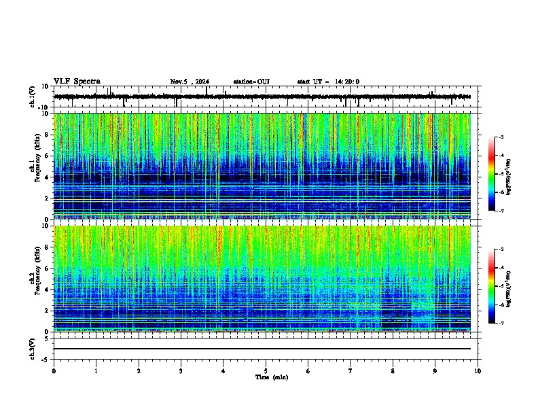
Task: Click the "start UT = 14:20: 0" label
Action: click(328, 82)
